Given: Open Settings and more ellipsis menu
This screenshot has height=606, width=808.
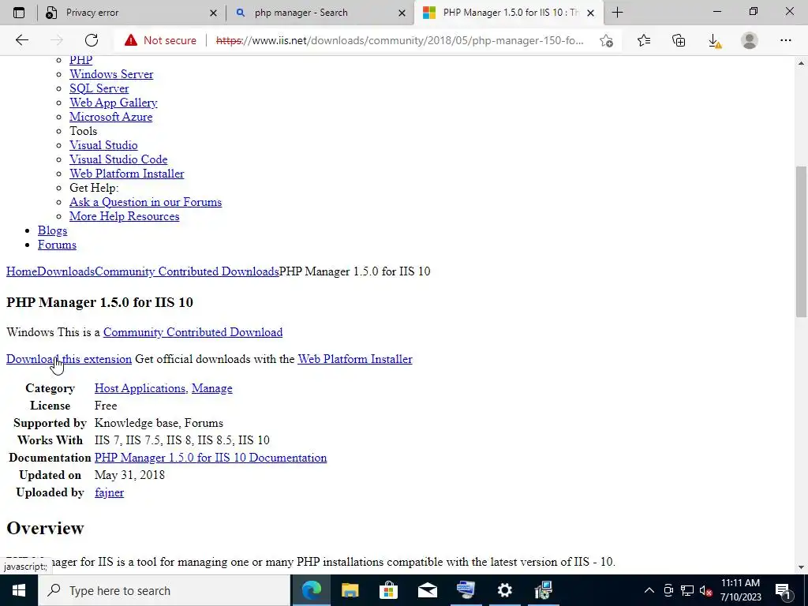Looking at the screenshot, I should (785, 40).
